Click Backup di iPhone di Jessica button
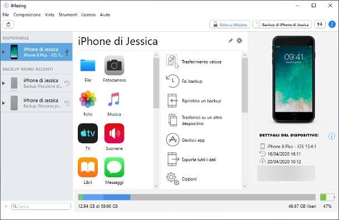This screenshot has width=339, height=220. [x=282, y=24]
